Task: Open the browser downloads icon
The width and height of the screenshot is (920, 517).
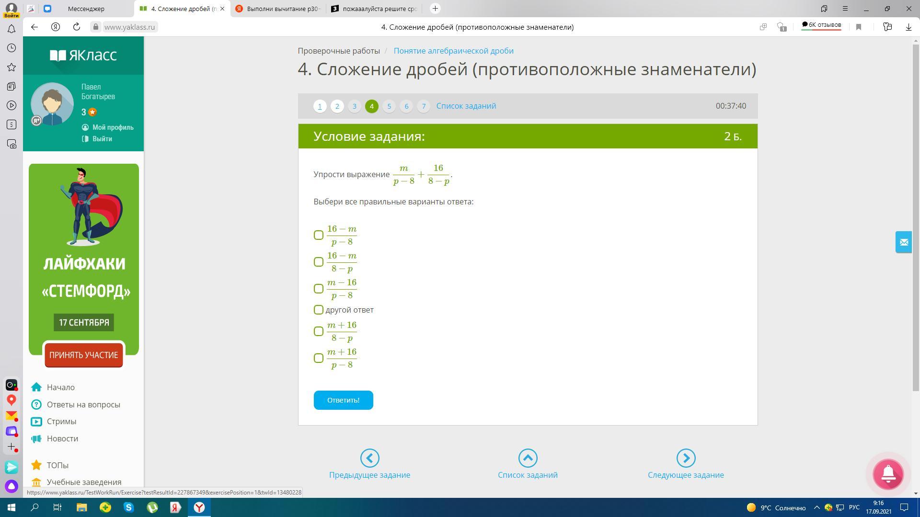Action: (908, 27)
